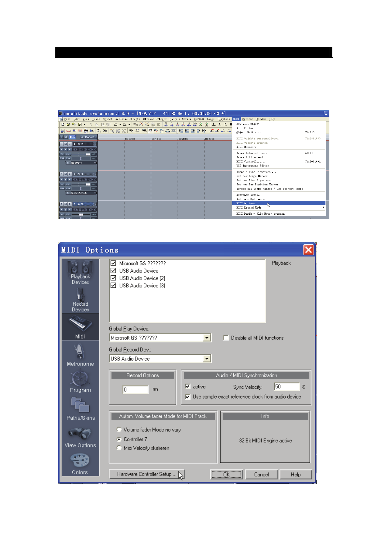The height and width of the screenshot is (549, 388).
Task: Uncheck Microsoft GS playback device
Action: [113, 263]
